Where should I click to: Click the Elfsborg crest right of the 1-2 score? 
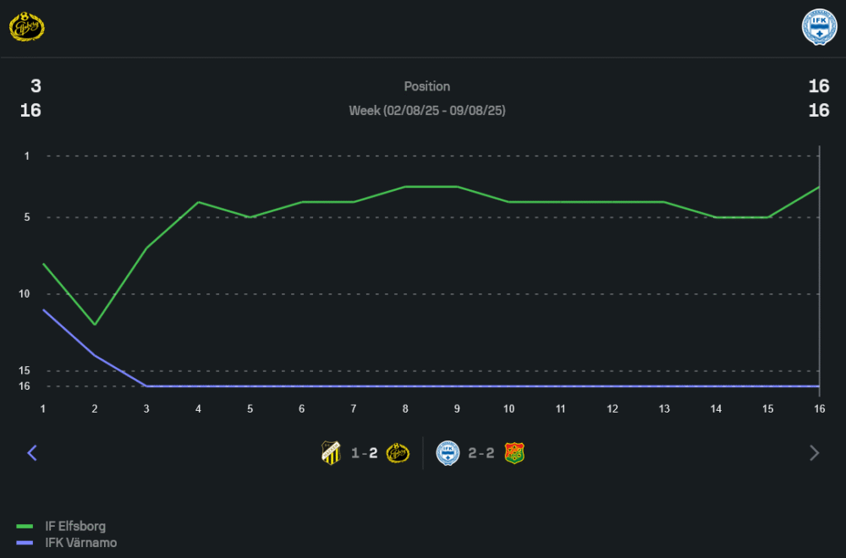pos(398,453)
